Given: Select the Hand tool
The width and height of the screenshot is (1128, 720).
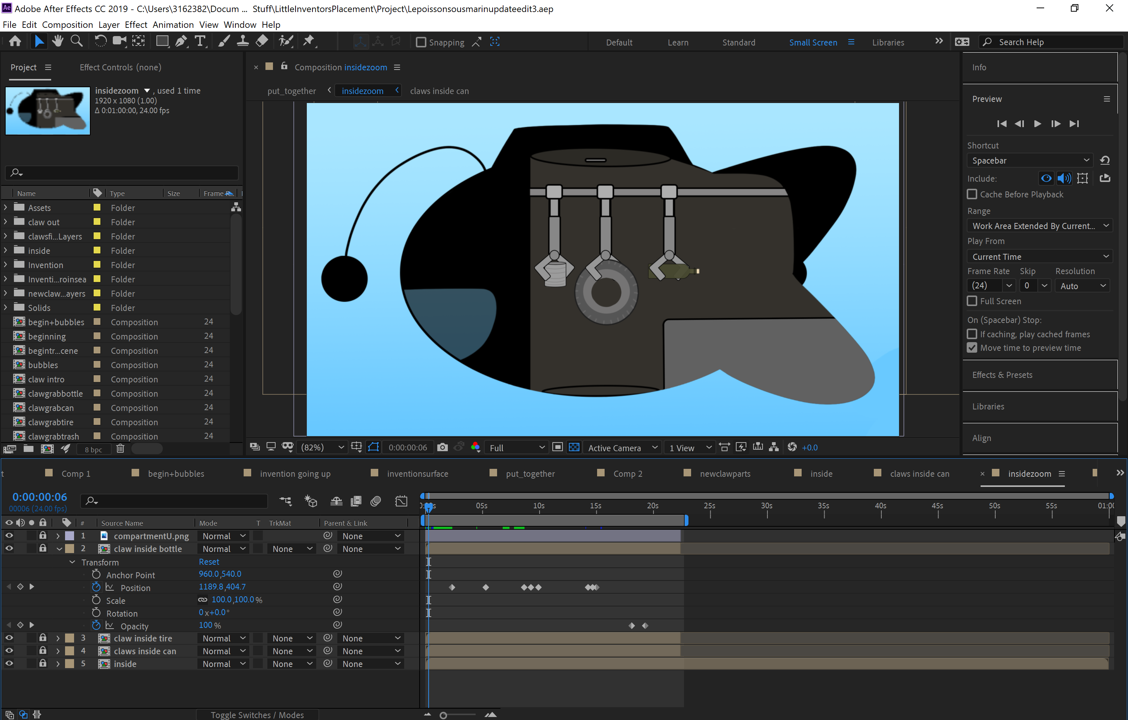Looking at the screenshot, I should (58, 42).
